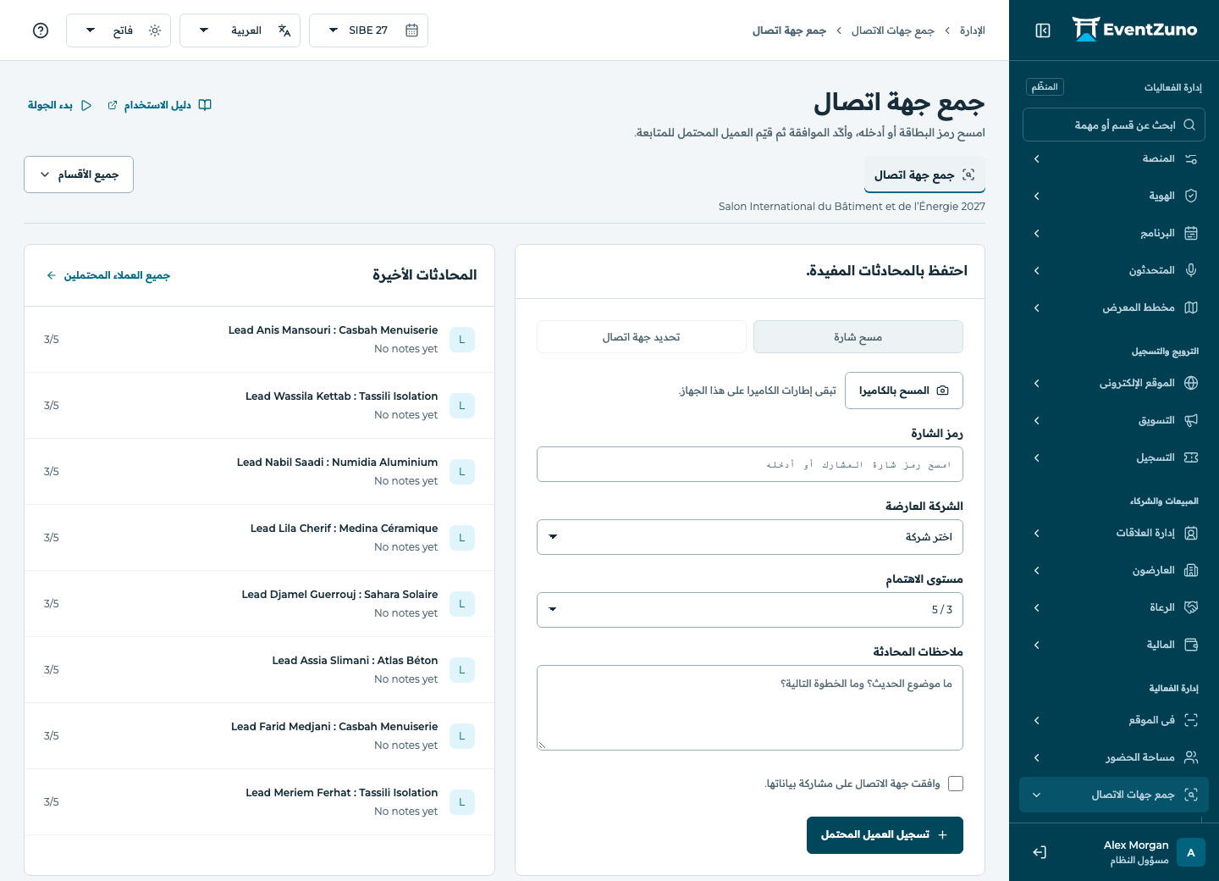This screenshot has width=1219, height=881.
Task: Click the المنصة sliders icon
Action: 1191,159
